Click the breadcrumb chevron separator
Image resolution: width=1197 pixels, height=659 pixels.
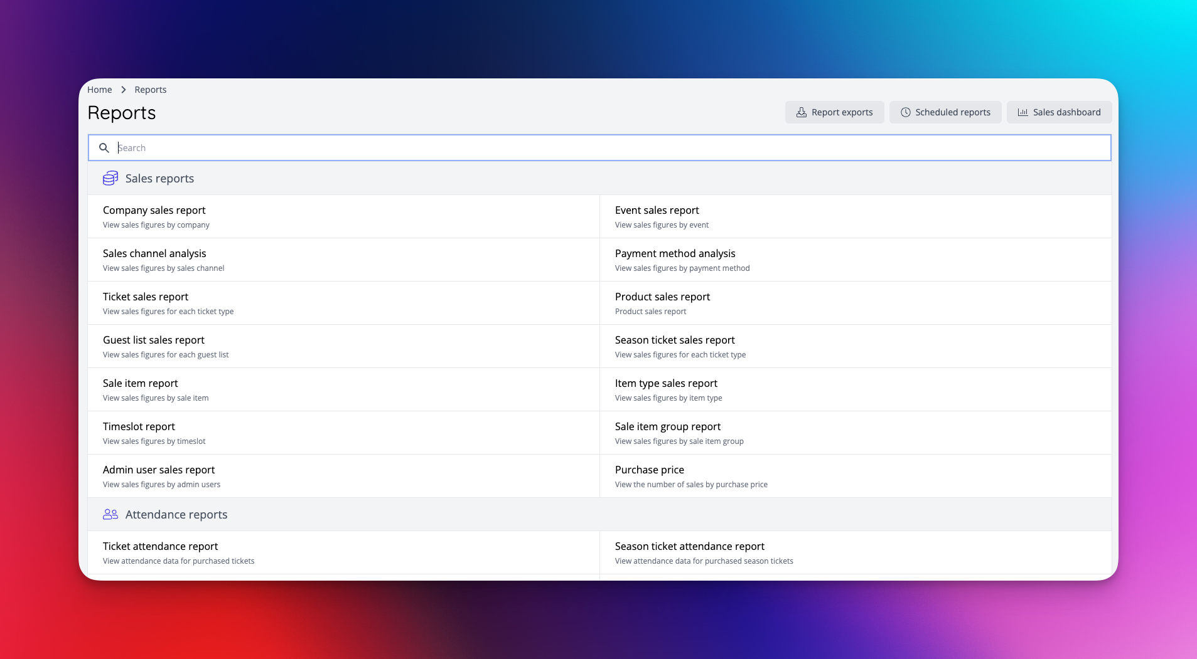124,89
